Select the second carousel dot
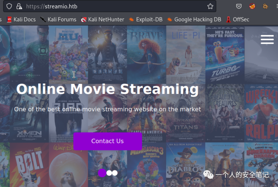The image size is (278, 187). pos(109,173)
